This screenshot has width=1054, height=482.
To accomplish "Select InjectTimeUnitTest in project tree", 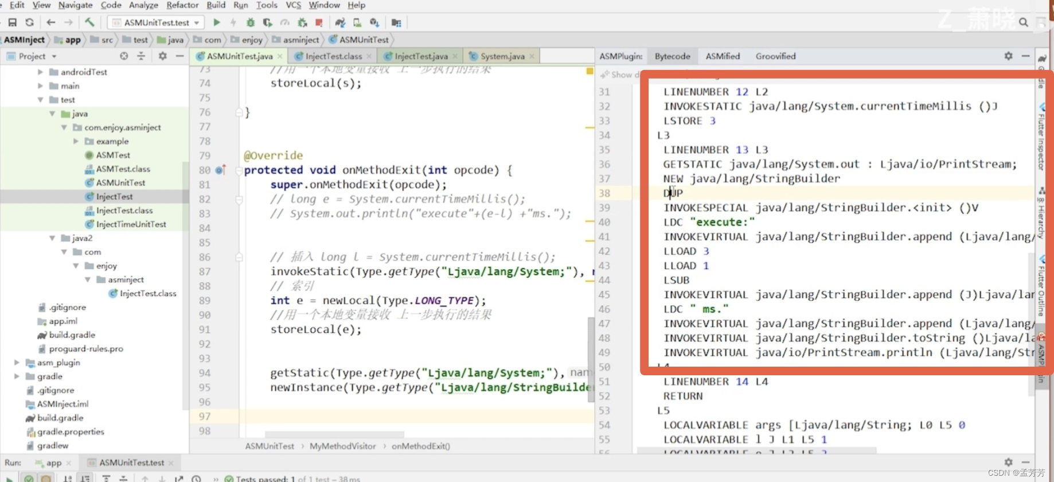I will click(x=131, y=224).
